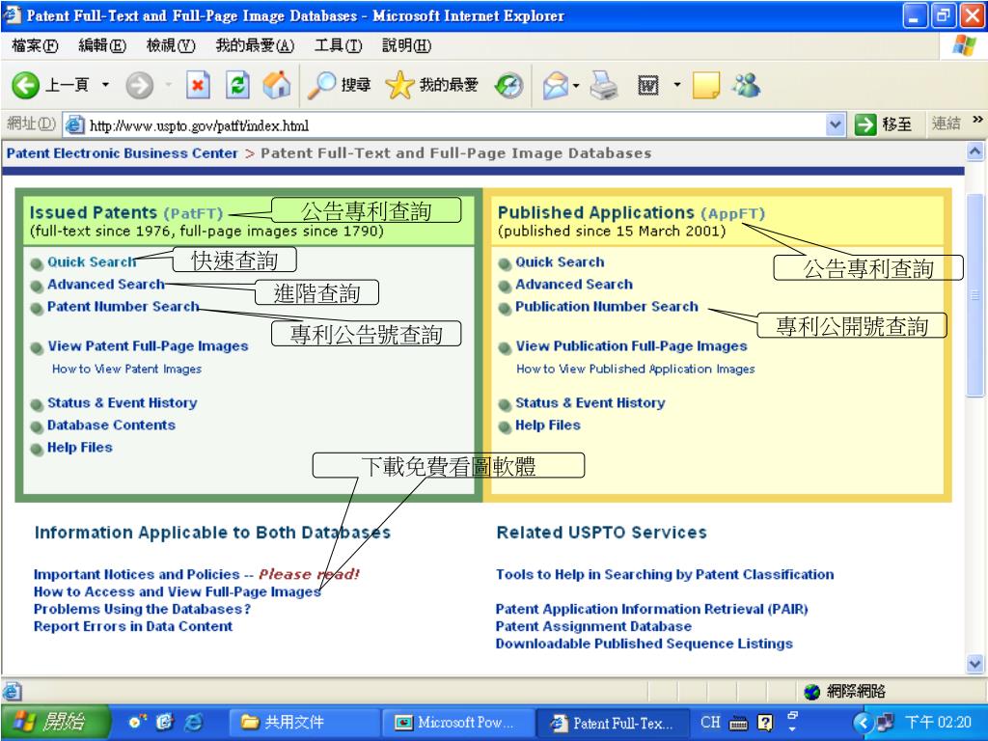Expand hidden system tray icons arrow
Screen dimensions: 988x741
pos(863,722)
